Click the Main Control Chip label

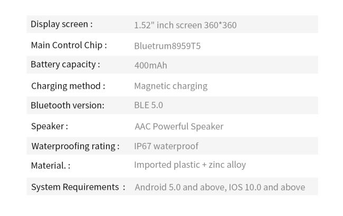click(x=69, y=45)
